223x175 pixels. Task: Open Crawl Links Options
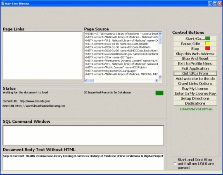pos(195,84)
